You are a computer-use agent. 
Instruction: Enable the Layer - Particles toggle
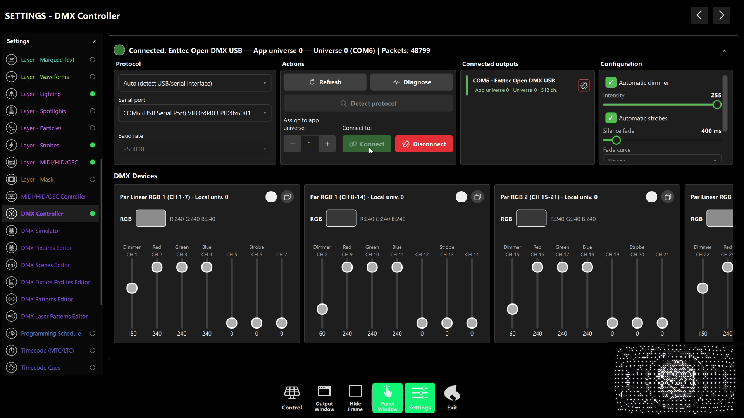tap(92, 128)
